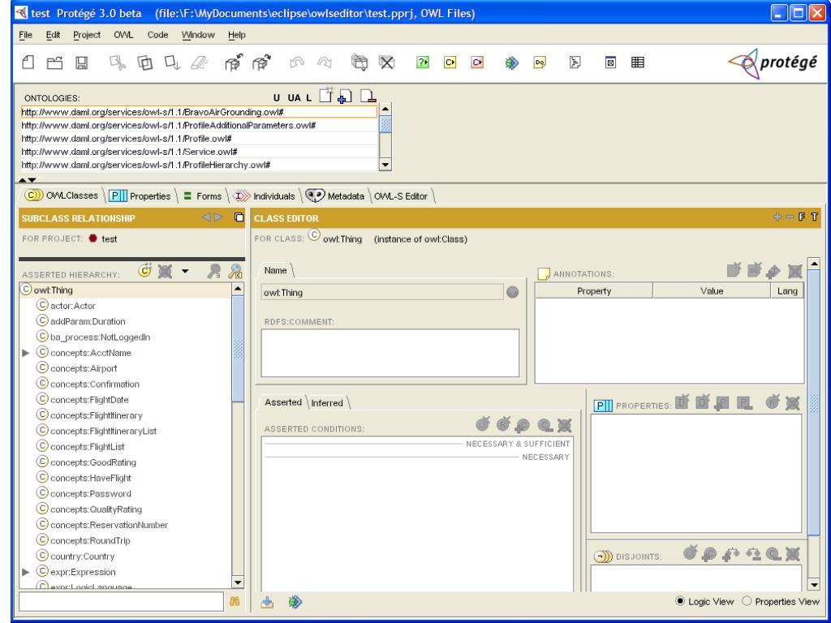Click the F button in Class Editor header
Screen dimensions: 831x623
(802, 217)
